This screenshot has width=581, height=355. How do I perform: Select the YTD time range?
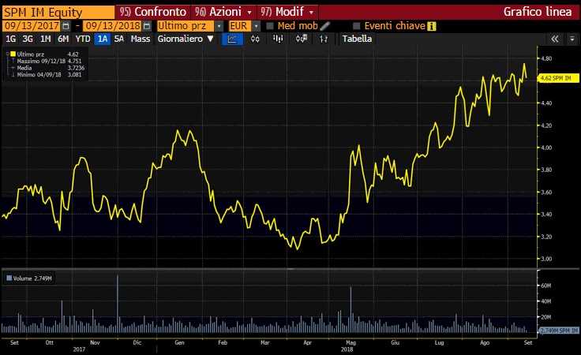click(83, 39)
